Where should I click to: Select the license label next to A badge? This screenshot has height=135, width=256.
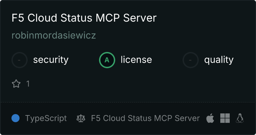tap(136, 59)
